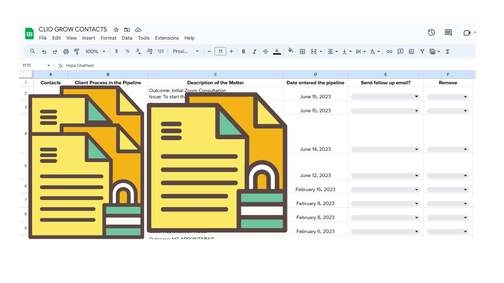Click the video meeting camera icon

(x=467, y=33)
